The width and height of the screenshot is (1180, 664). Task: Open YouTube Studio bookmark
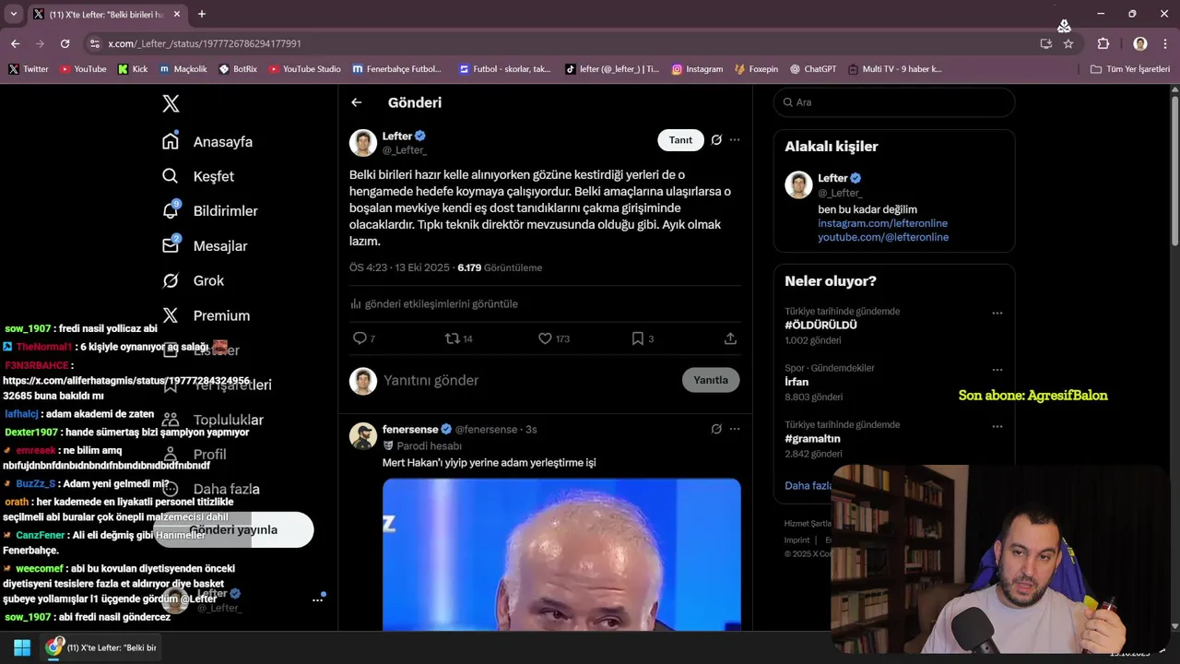pos(305,69)
